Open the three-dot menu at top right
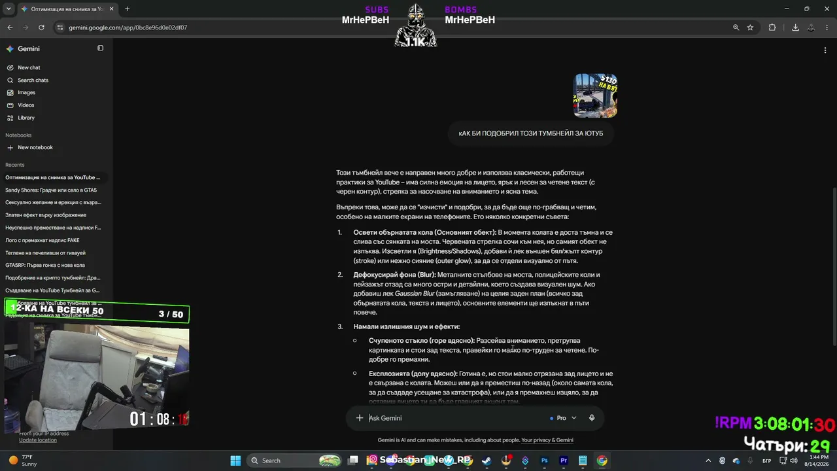 [825, 50]
